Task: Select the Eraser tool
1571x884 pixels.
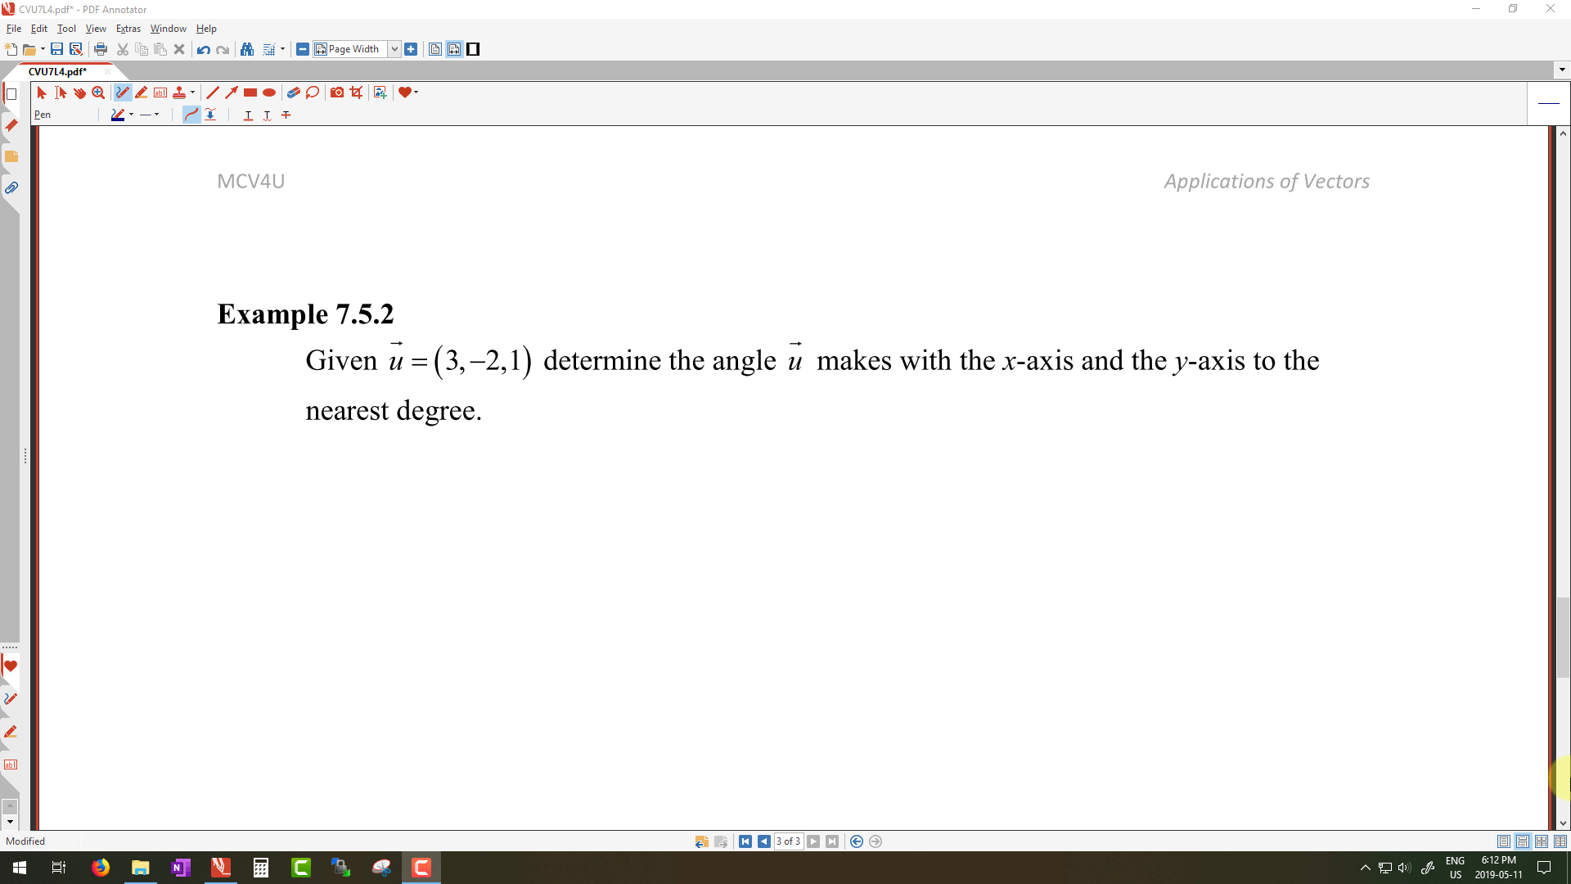Action: (x=293, y=92)
